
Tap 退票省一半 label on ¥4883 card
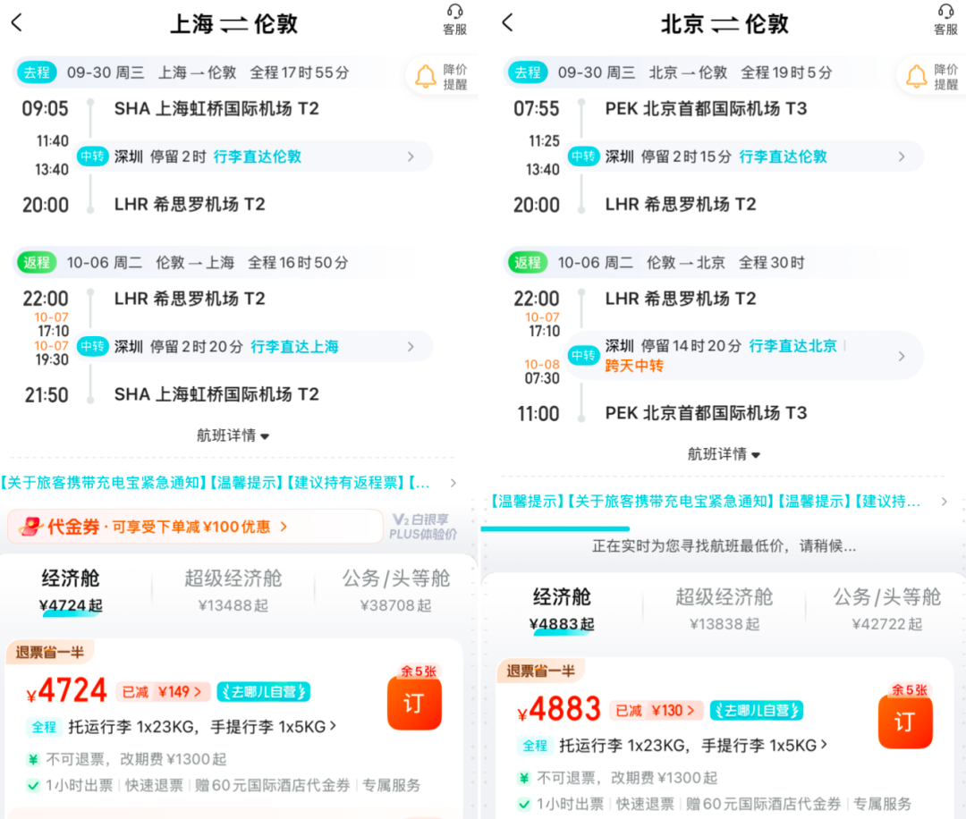(541, 671)
